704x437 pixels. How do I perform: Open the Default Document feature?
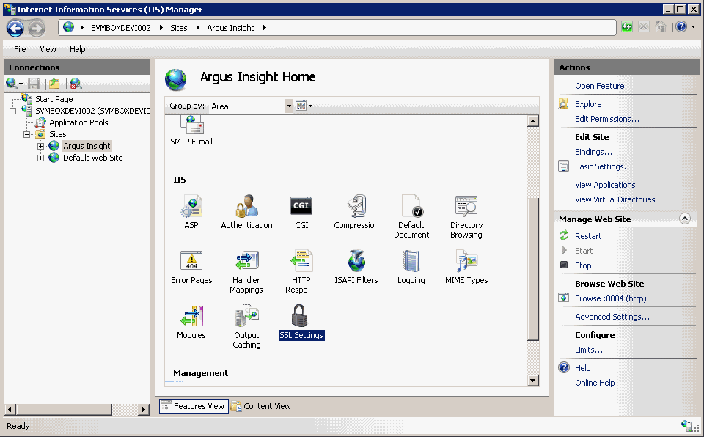click(411, 216)
